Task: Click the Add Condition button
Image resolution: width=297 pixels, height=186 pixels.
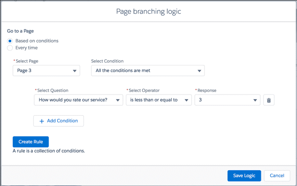Action: [x=59, y=121]
